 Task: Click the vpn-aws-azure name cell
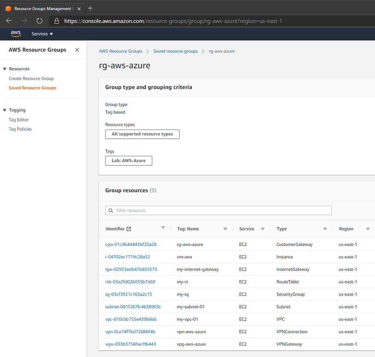tap(191, 331)
